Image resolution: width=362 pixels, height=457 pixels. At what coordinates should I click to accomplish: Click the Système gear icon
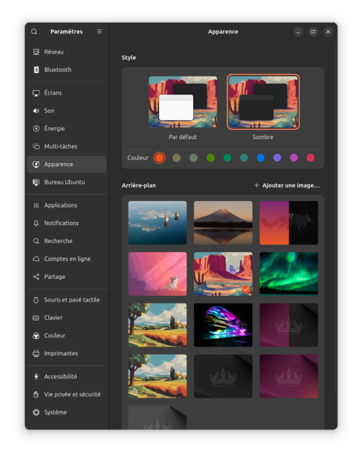(36, 413)
